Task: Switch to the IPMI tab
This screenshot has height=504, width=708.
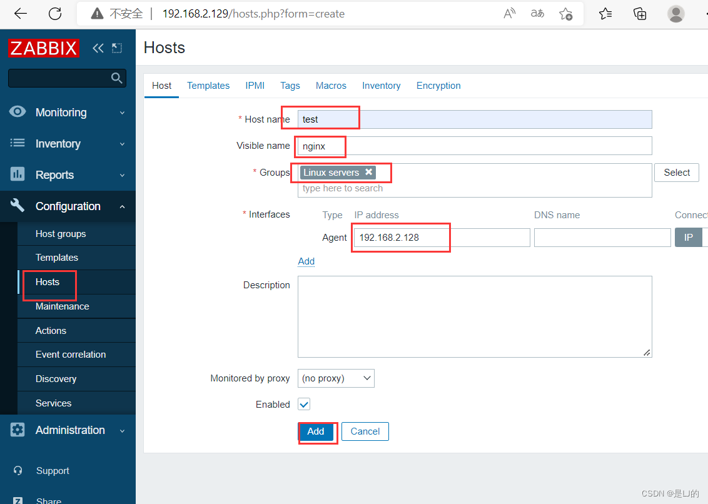Action: 255,86
